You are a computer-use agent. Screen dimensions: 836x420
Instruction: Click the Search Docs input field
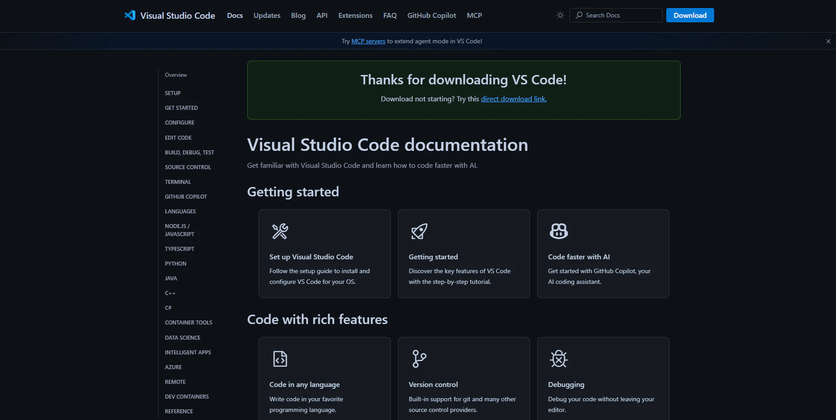[616, 15]
